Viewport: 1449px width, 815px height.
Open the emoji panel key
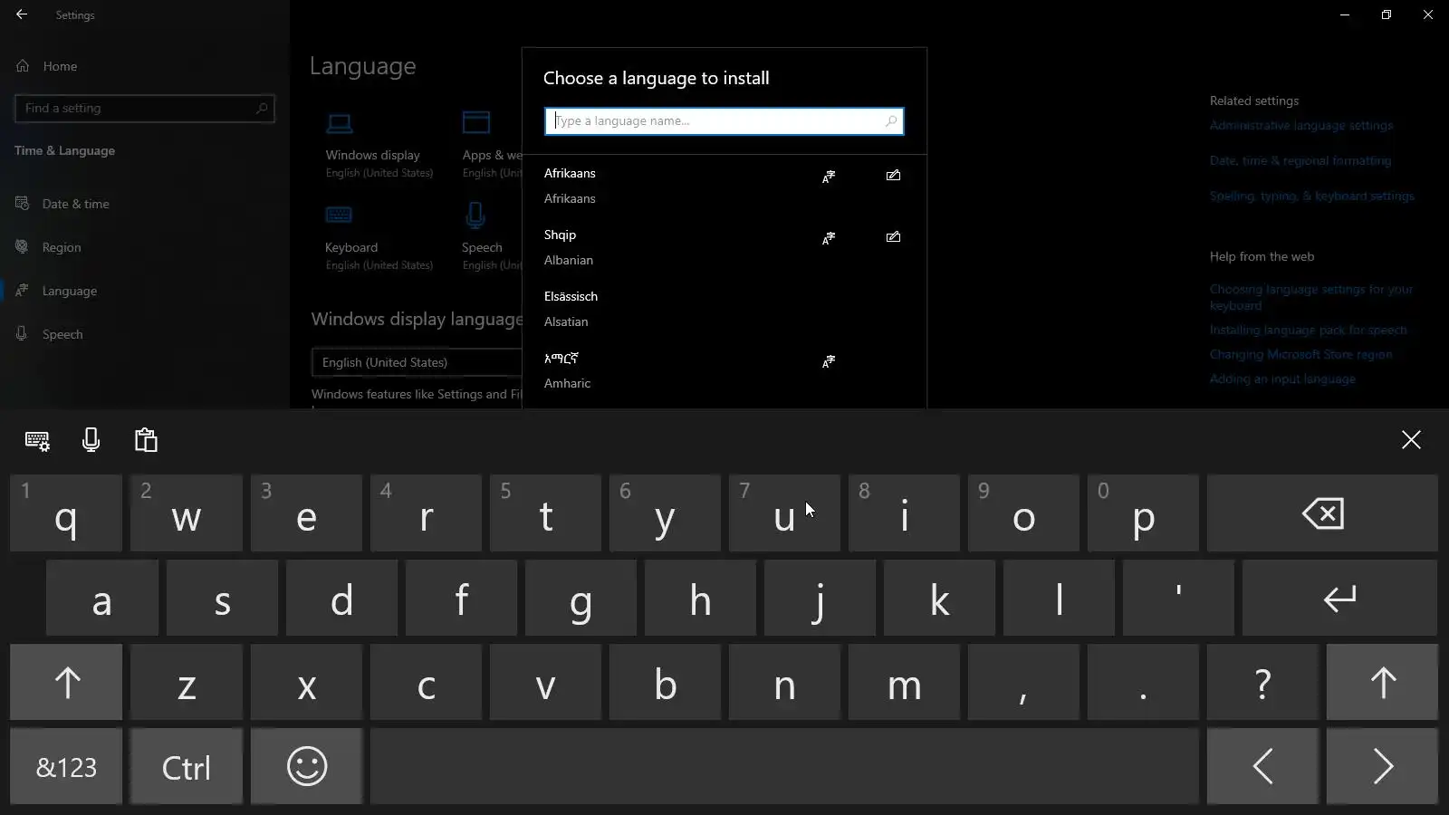click(306, 766)
